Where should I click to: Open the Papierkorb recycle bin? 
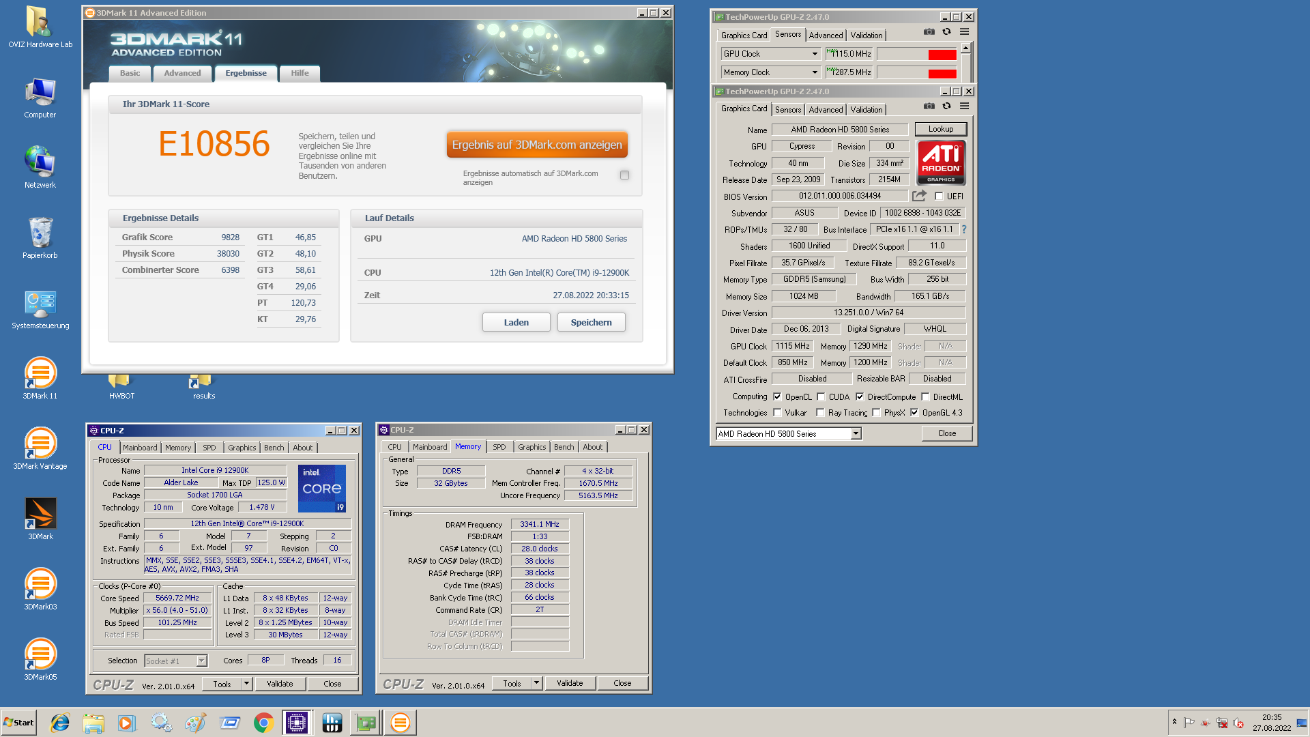[x=40, y=238]
